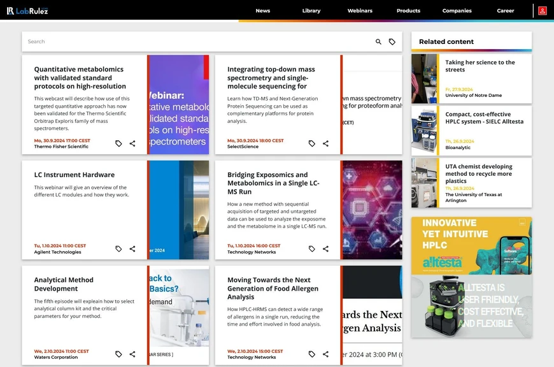Share the LC Instrument Hardware card
554x367 pixels.
pyautogui.click(x=132, y=248)
